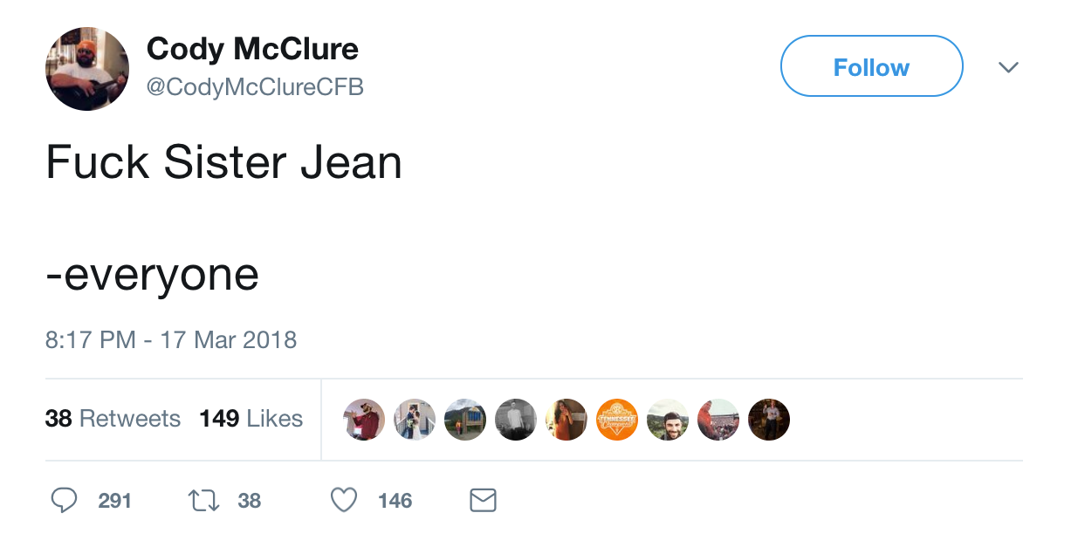Click the 291 reply count
This screenshot has width=1078, height=554.
[115, 501]
